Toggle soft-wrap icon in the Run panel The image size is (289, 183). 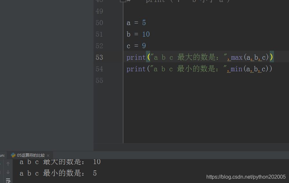tap(8, 180)
